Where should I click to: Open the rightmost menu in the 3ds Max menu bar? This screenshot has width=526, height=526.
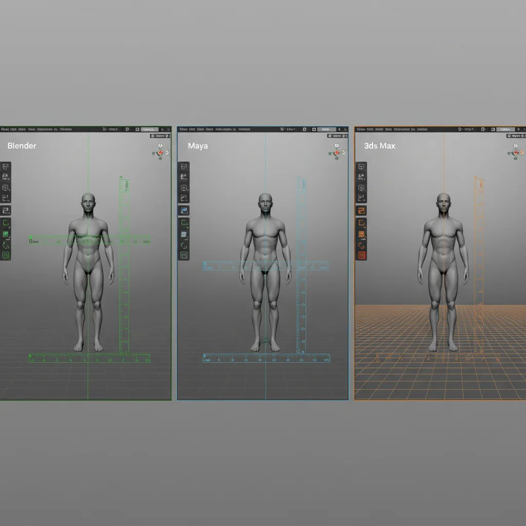[x=423, y=129]
